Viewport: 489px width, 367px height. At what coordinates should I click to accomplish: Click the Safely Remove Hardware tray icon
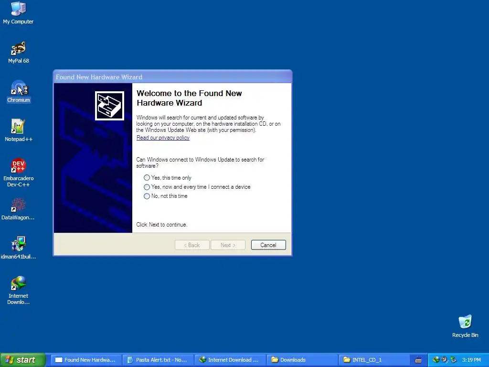pyautogui.click(x=453, y=360)
